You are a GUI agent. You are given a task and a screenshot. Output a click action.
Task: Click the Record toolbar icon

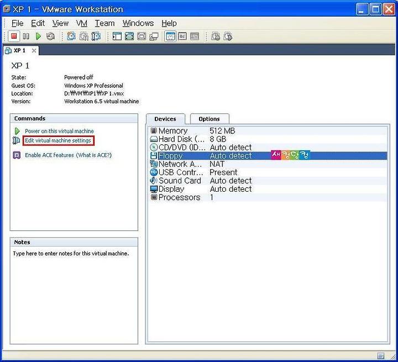(x=216, y=36)
